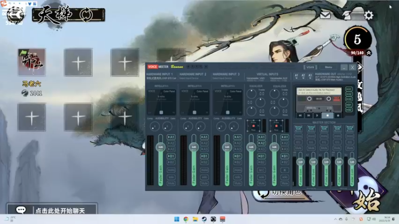Screen dimensions: 399x224
Task: Open the Windows Start menu
Action: 177,219
